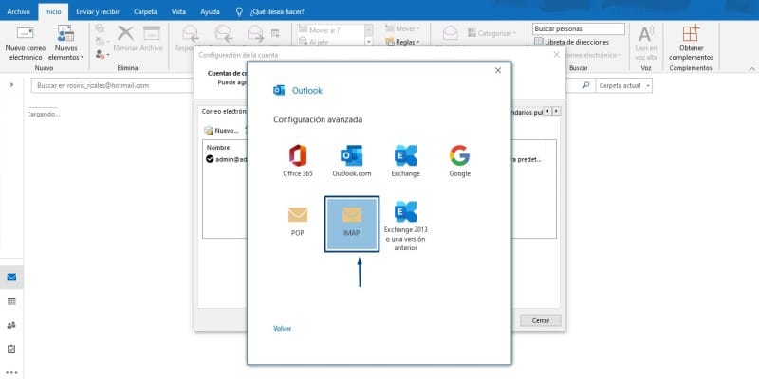Click Obtener complementos icon
The height and width of the screenshot is (379, 759).
691,43
